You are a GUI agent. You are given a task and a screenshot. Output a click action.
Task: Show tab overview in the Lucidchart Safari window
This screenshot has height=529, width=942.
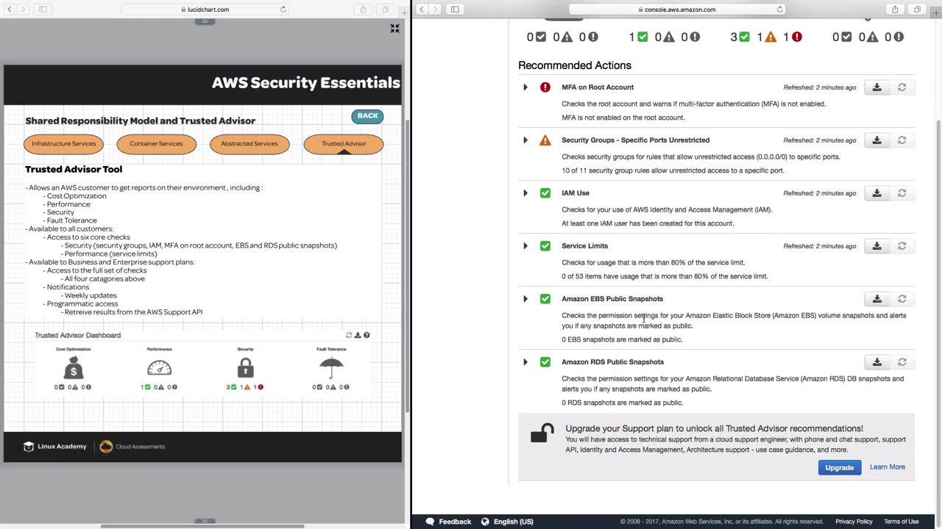point(385,10)
